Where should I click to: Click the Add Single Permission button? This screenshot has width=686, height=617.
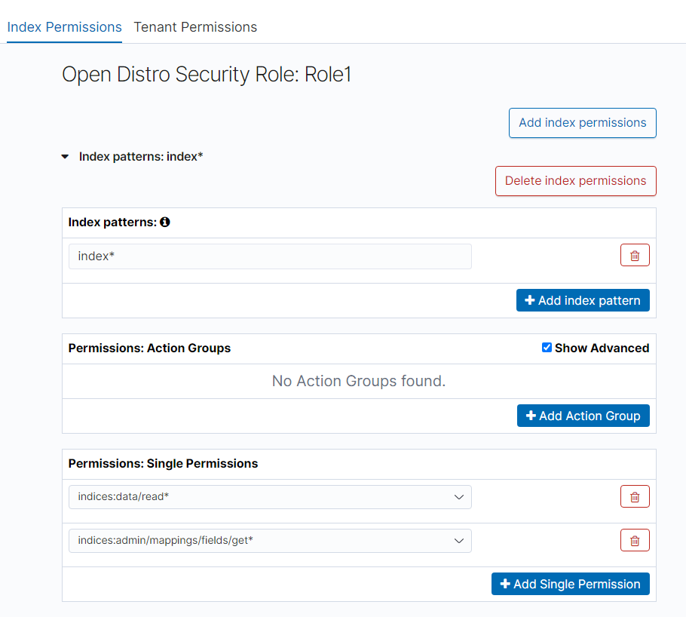pyautogui.click(x=570, y=584)
